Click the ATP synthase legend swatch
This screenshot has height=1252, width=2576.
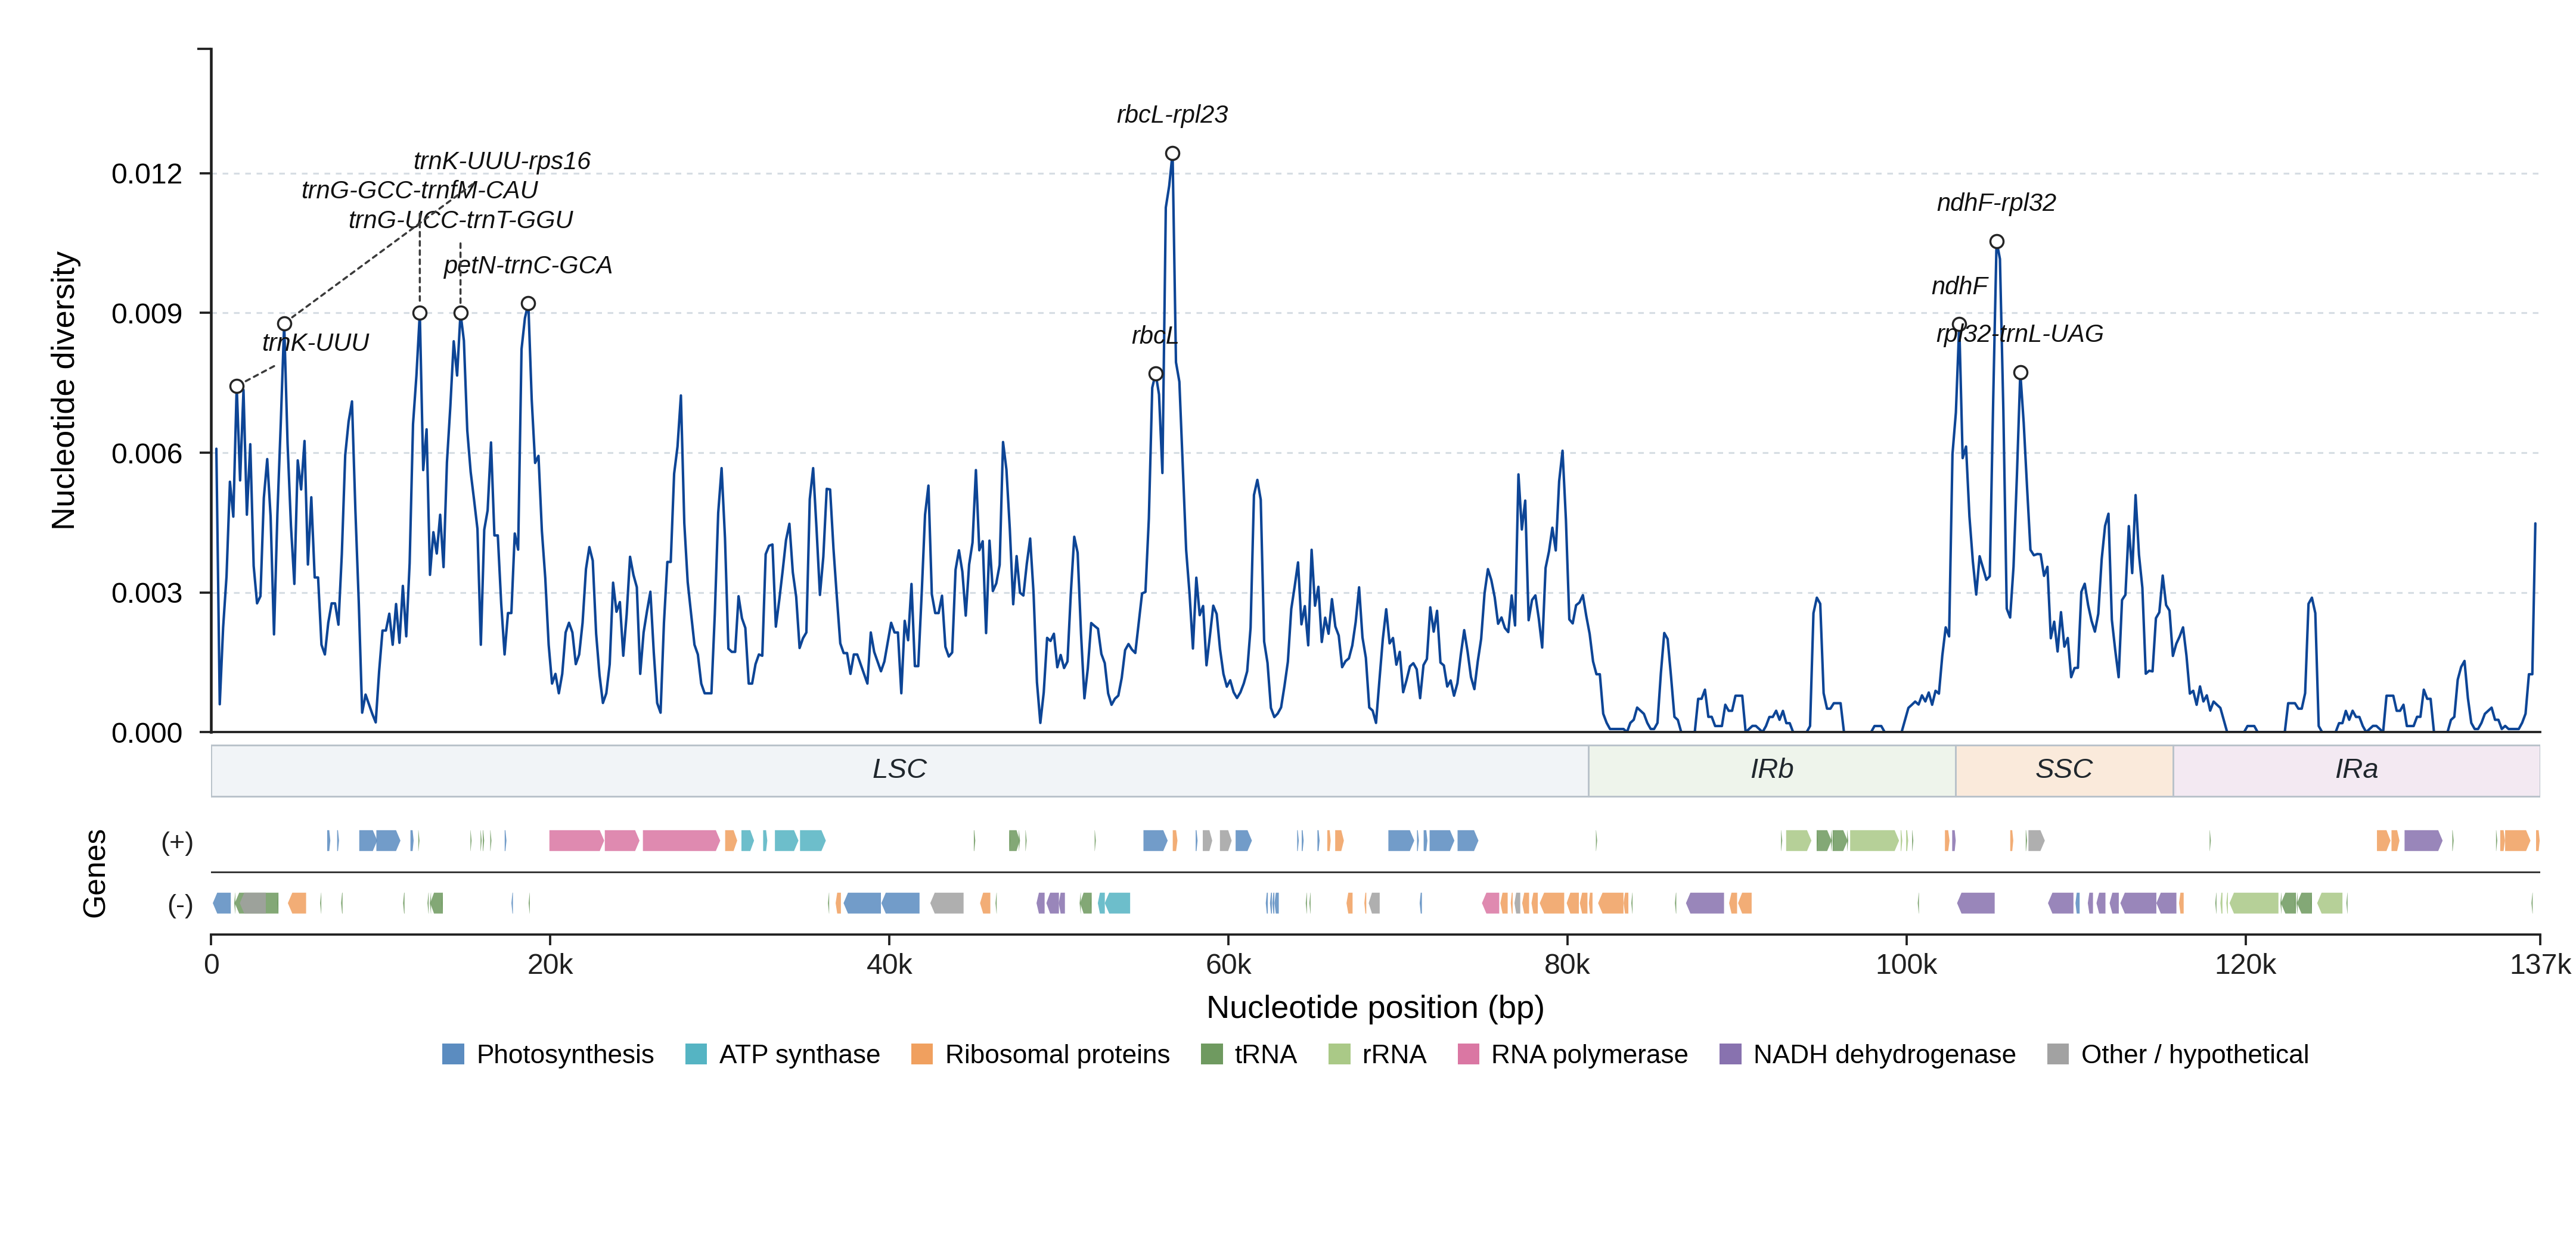[696, 1054]
